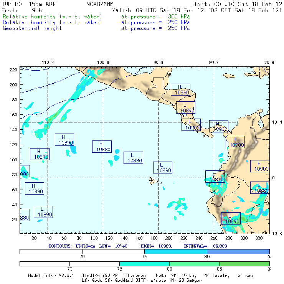This screenshot has height=284, width=284.
Task: Click the 'KM: 2D Smagor' text
Action: click(x=185, y=280)
